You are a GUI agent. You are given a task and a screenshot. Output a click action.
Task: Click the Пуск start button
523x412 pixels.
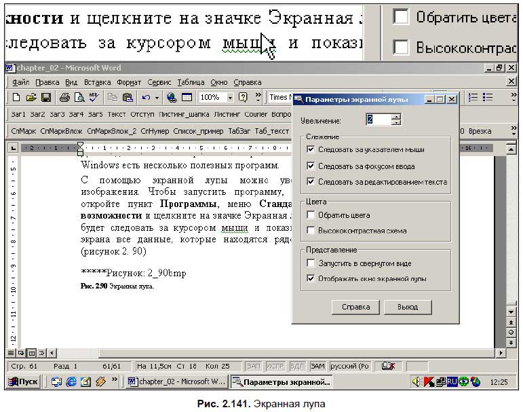tap(23, 381)
